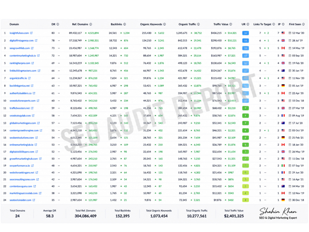Screen dimensions: 309x232
Task: Click the Shahin Khan signature
Action: click(278, 212)
